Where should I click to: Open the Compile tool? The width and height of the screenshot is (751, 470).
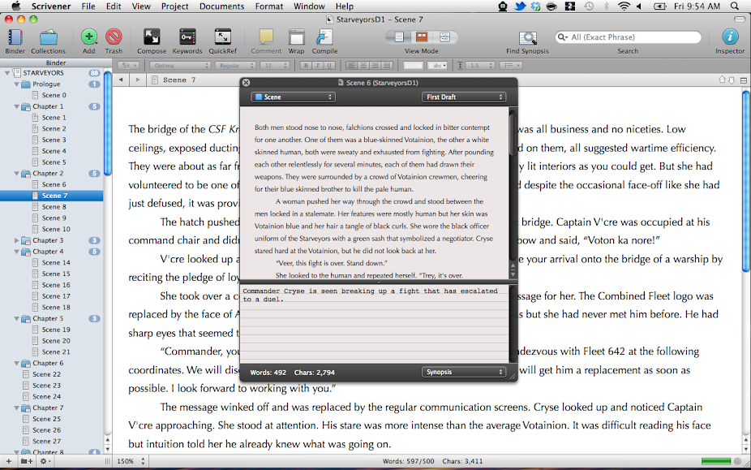click(x=324, y=37)
